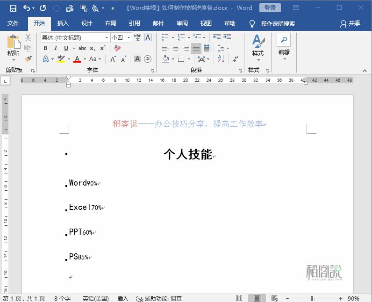Collapse the ribbon with chevron
This screenshot has height=302, width=372.
(x=365, y=71)
